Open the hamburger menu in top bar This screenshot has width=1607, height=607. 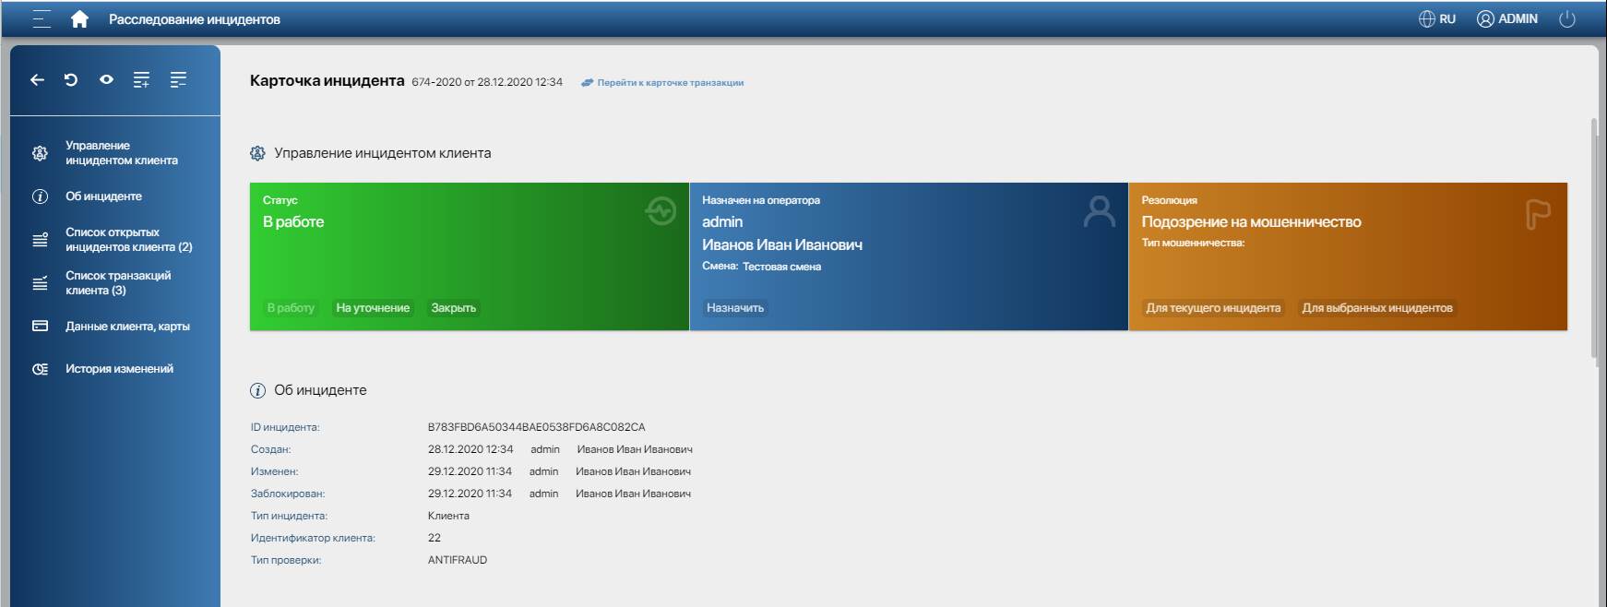(42, 19)
